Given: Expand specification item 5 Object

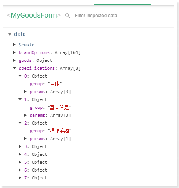Looking at the screenshot, I should pyautogui.click(x=20, y=162).
